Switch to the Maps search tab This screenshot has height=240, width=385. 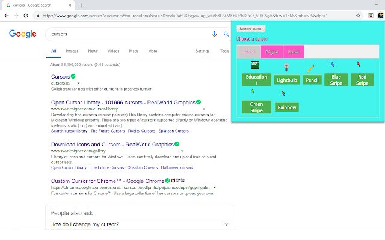pyautogui.click(x=134, y=51)
